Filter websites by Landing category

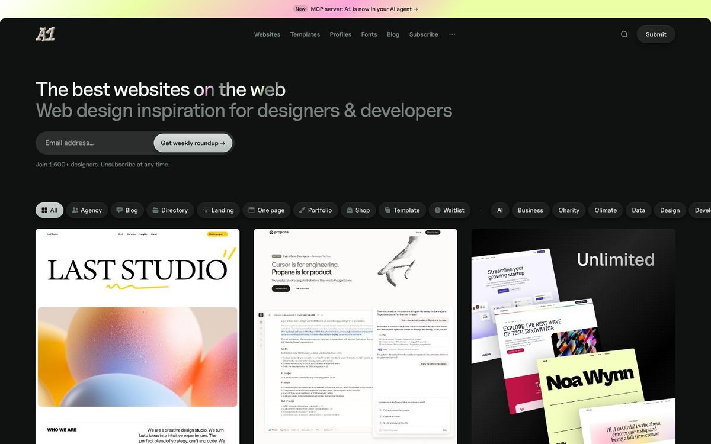218,210
